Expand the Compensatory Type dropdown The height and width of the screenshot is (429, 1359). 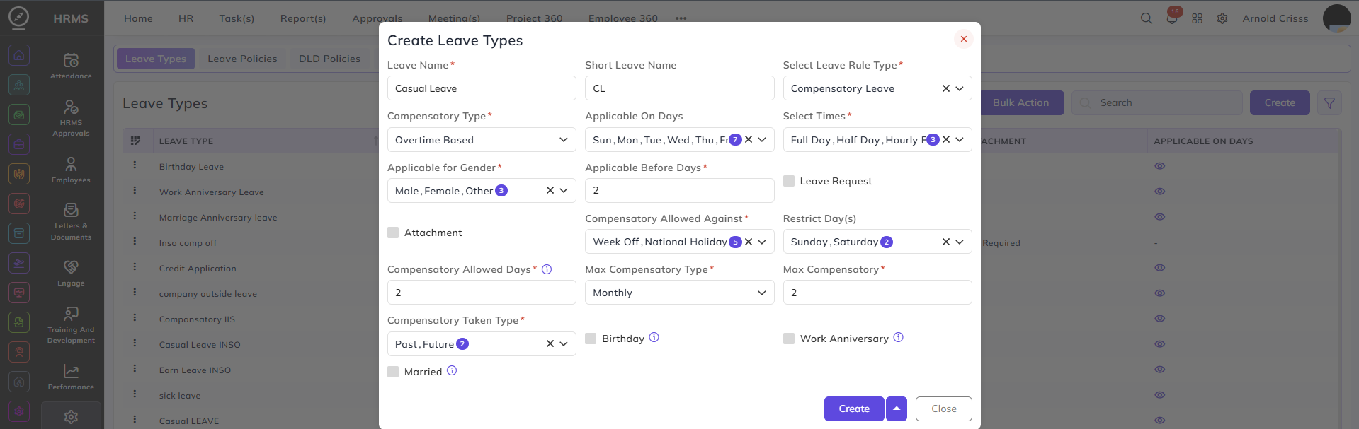tap(482, 140)
